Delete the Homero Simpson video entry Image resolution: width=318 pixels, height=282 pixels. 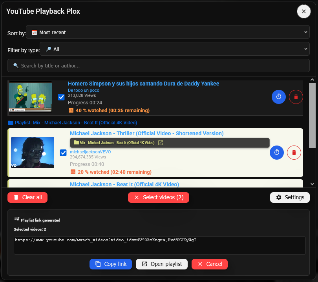pyautogui.click(x=296, y=97)
